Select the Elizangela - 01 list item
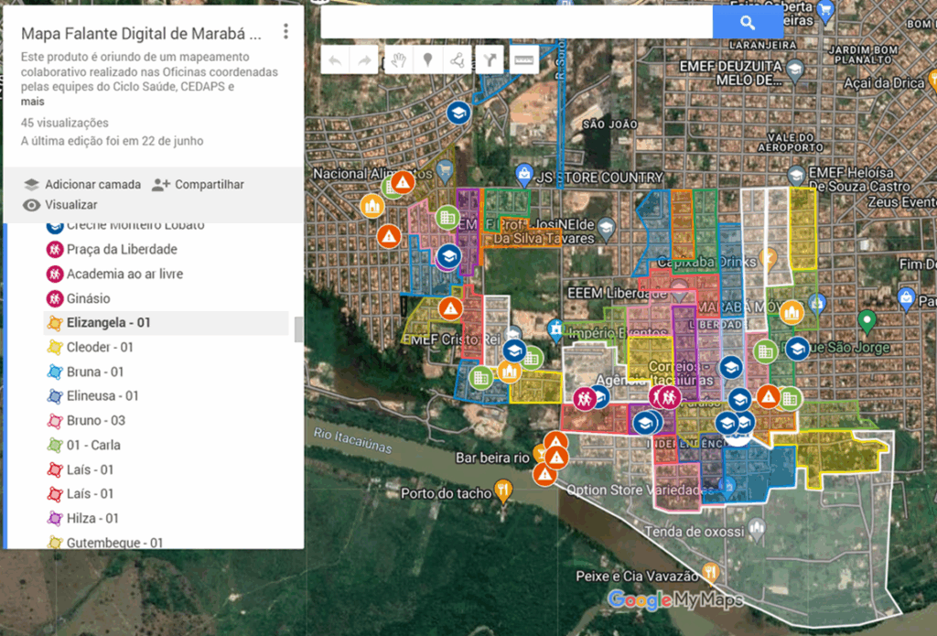Screen dimensions: 937x636 click(x=108, y=323)
